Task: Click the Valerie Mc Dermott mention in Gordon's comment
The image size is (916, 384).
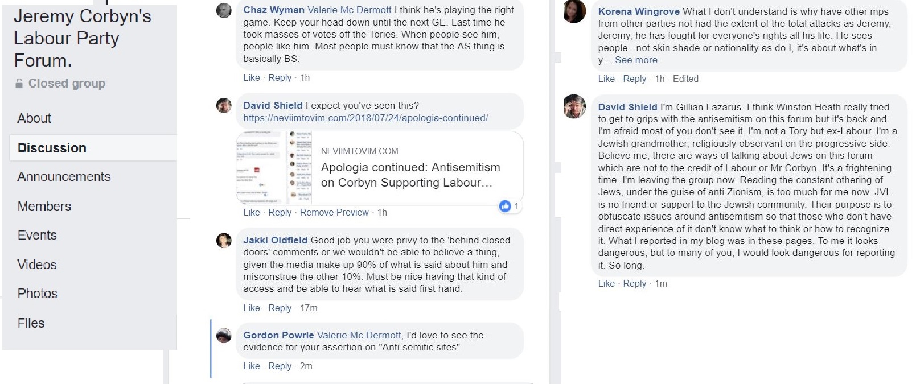Action: pos(359,335)
